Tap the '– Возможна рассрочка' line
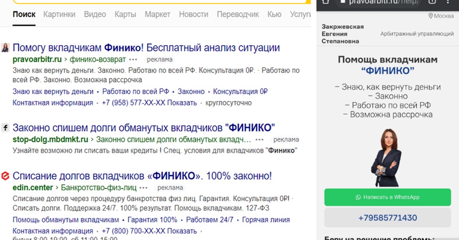Screen dimensions: 459x240 (x=387, y=114)
